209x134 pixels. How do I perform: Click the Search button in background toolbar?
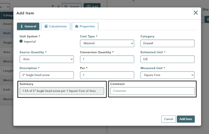pyautogui.click(x=71, y=6)
